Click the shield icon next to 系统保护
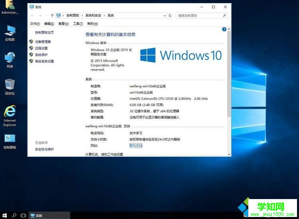The height and width of the screenshot is (219, 299). 31,55
